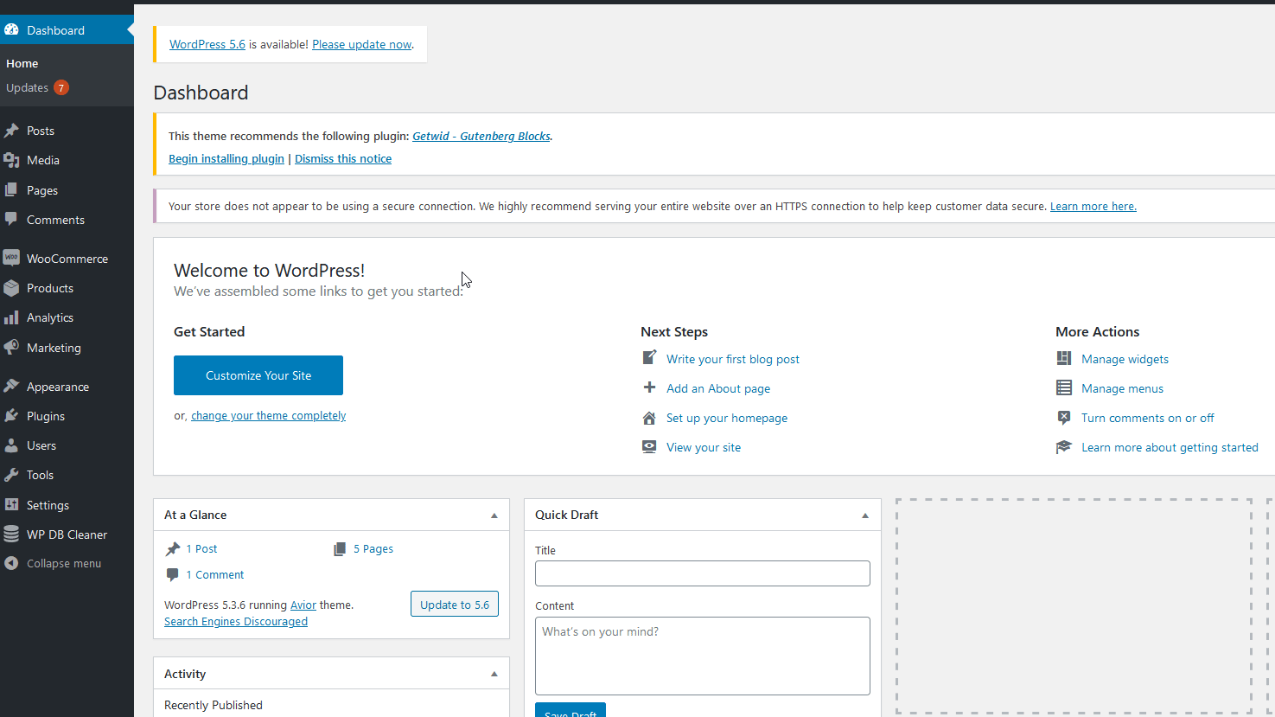Click the Analytics bar chart icon
Screen dimensions: 1275x717
point(11,317)
